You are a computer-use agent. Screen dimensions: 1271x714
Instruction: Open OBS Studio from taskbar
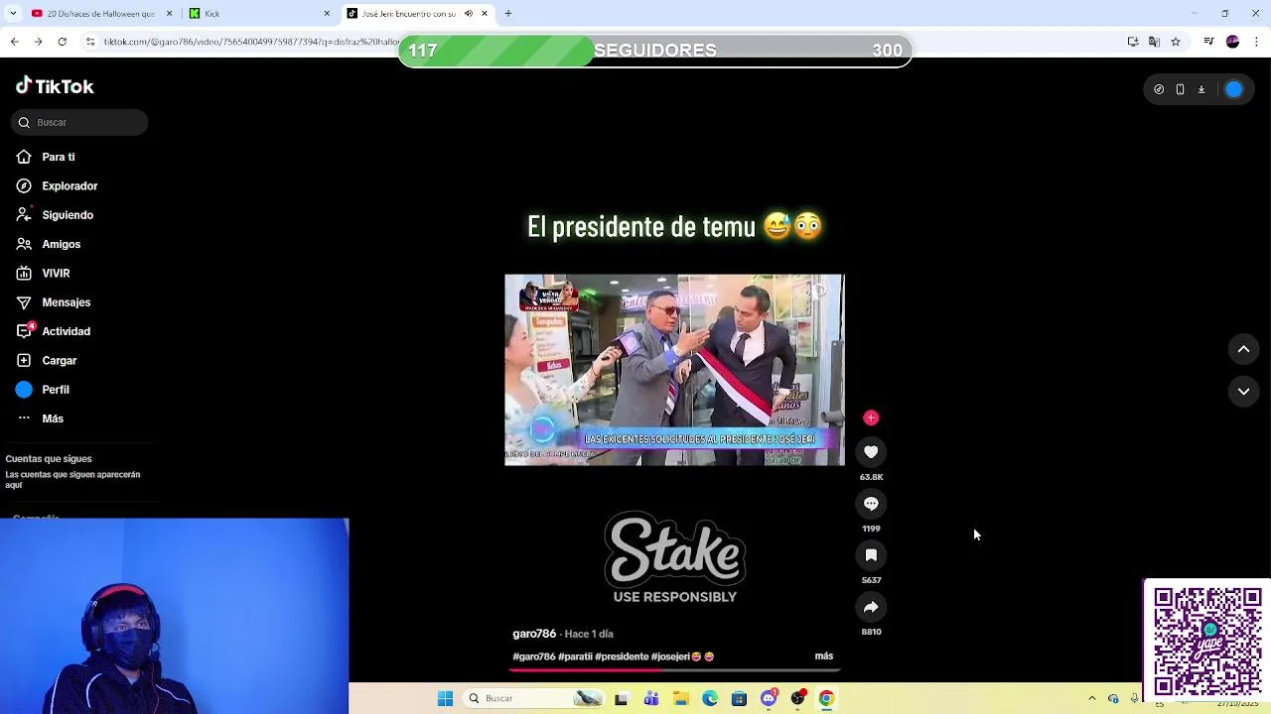pyautogui.click(x=797, y=698)
